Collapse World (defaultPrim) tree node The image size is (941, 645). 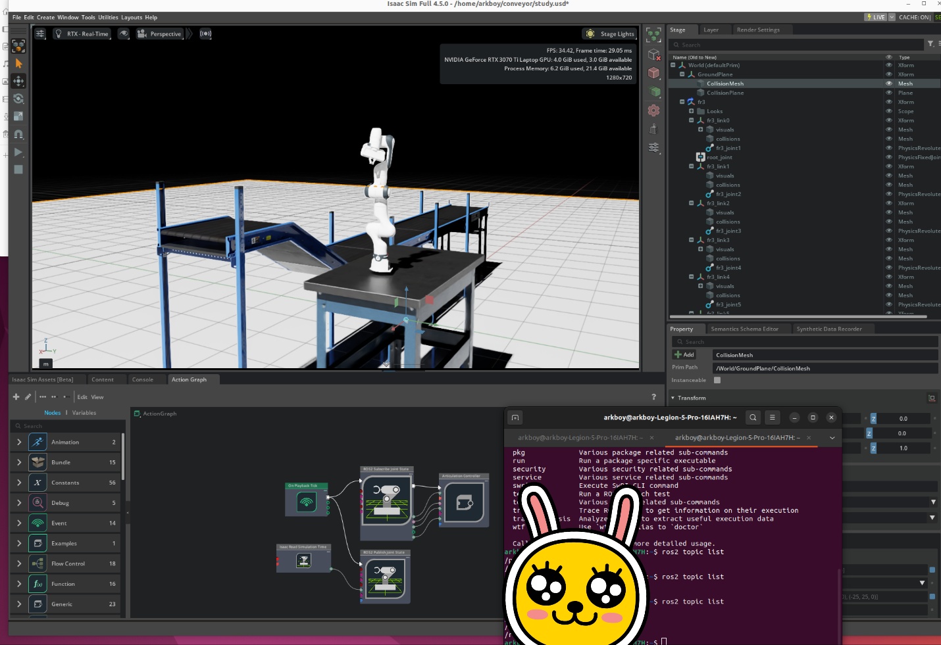pos(673,65)
